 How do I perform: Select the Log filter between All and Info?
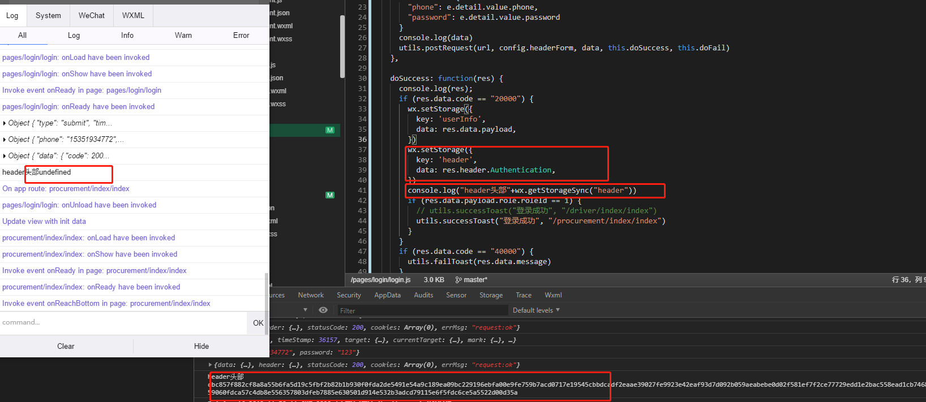(74, 35)
